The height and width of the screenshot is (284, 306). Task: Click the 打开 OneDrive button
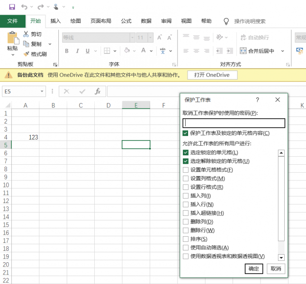212,75
